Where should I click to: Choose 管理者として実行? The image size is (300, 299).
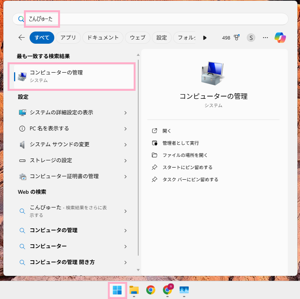181,143
